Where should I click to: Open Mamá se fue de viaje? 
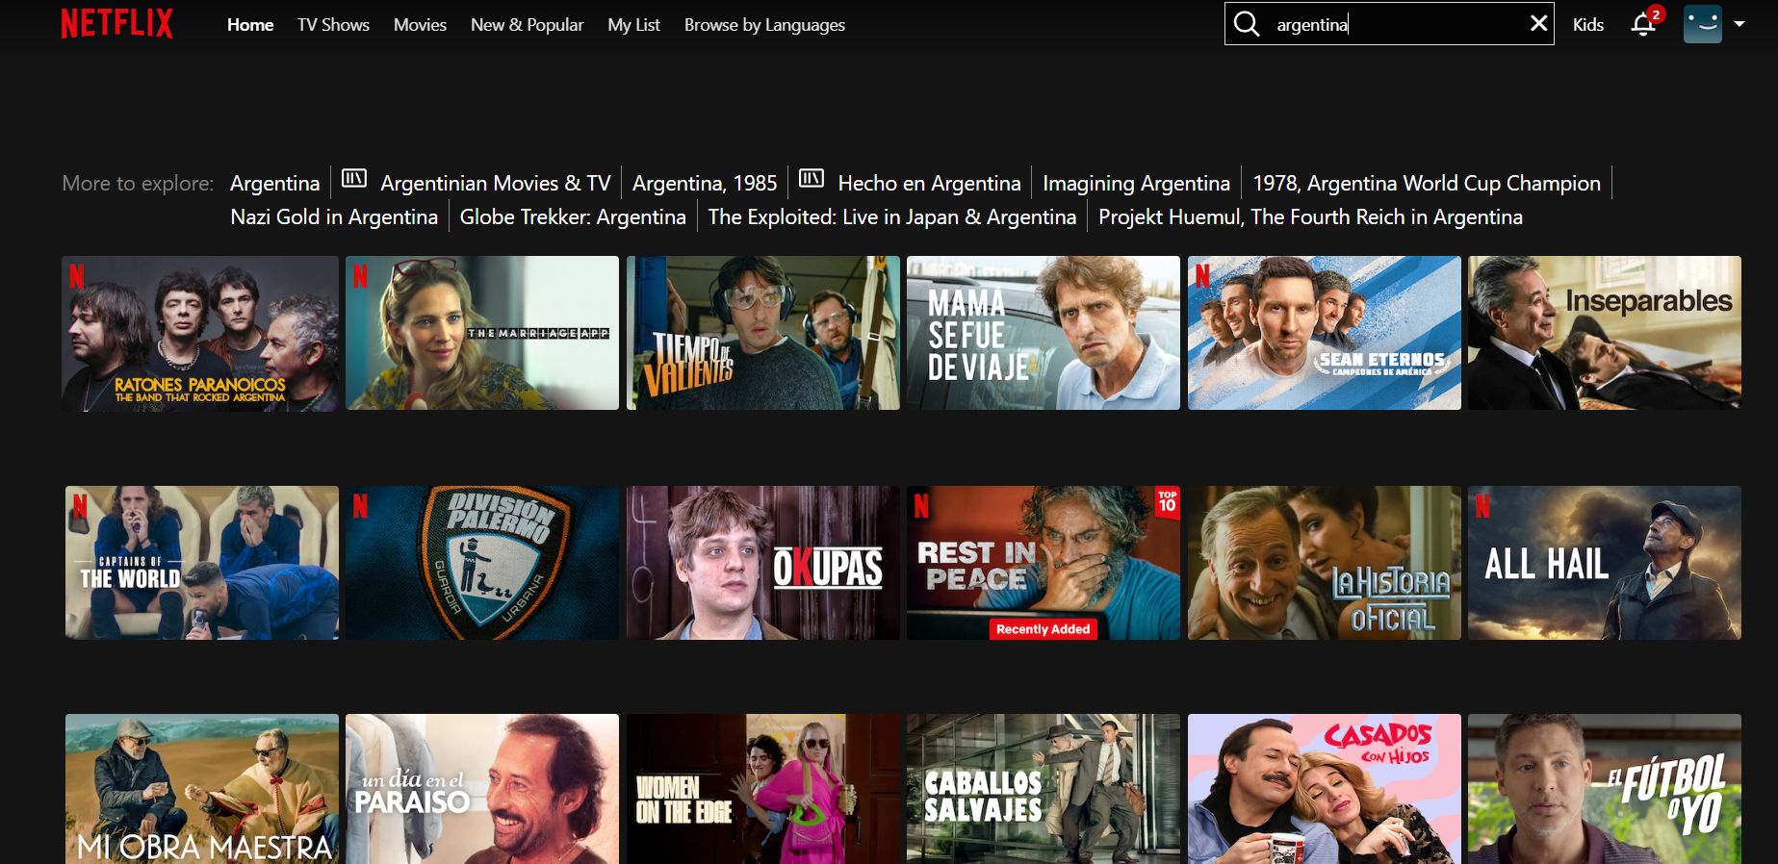(1044, 333)
